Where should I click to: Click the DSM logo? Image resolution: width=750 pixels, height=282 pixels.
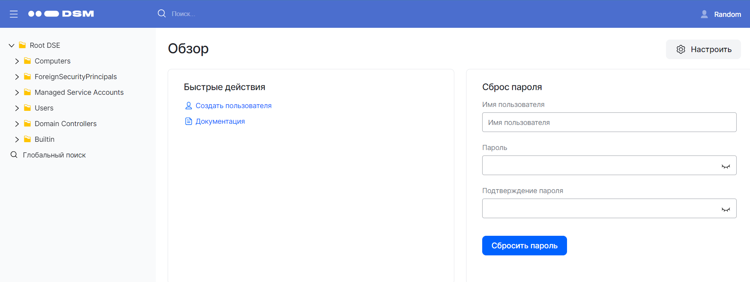[x=61, y=14]
